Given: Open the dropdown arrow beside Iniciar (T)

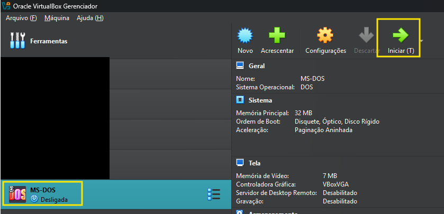Looking at the screenshot, I should (422, 41).
